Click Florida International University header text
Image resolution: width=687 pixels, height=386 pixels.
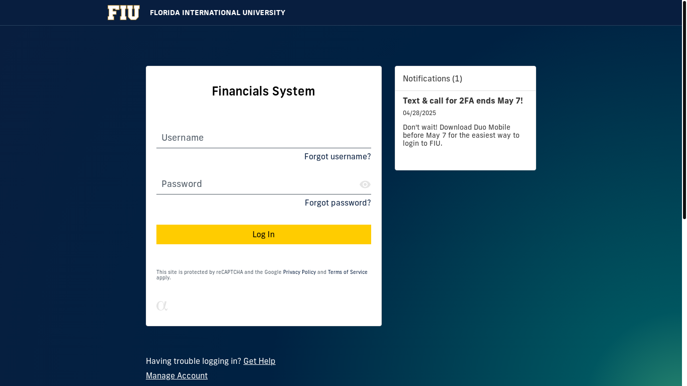(x=217, y=13)
